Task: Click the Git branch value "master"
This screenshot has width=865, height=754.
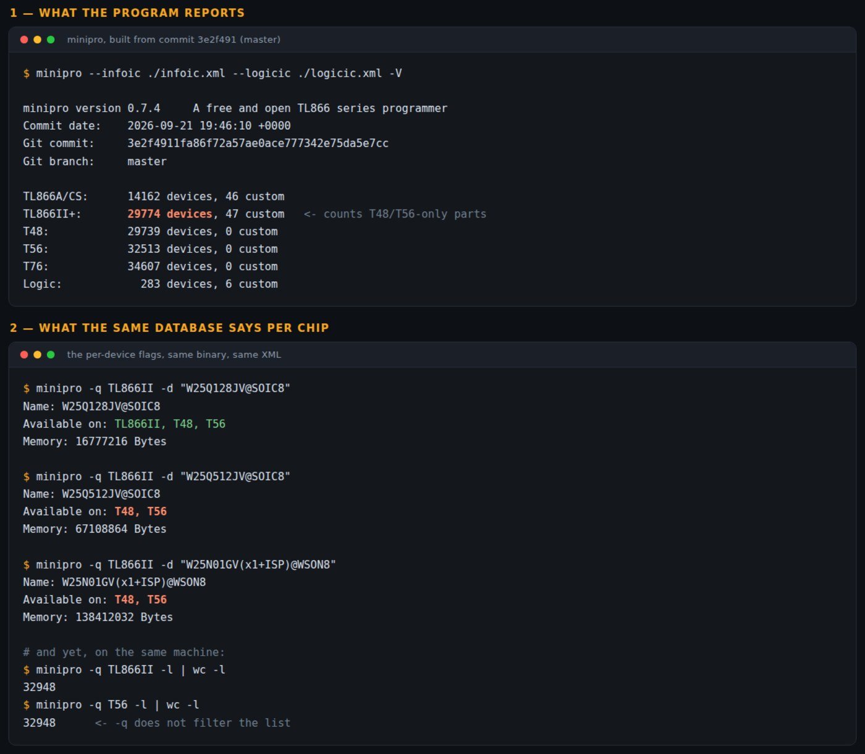Action: point(147,161)
